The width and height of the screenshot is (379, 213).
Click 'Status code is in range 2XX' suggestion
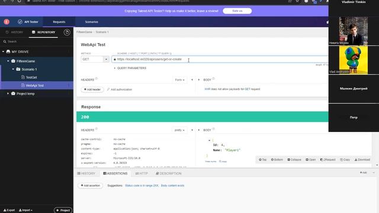(x=142, y=185)
